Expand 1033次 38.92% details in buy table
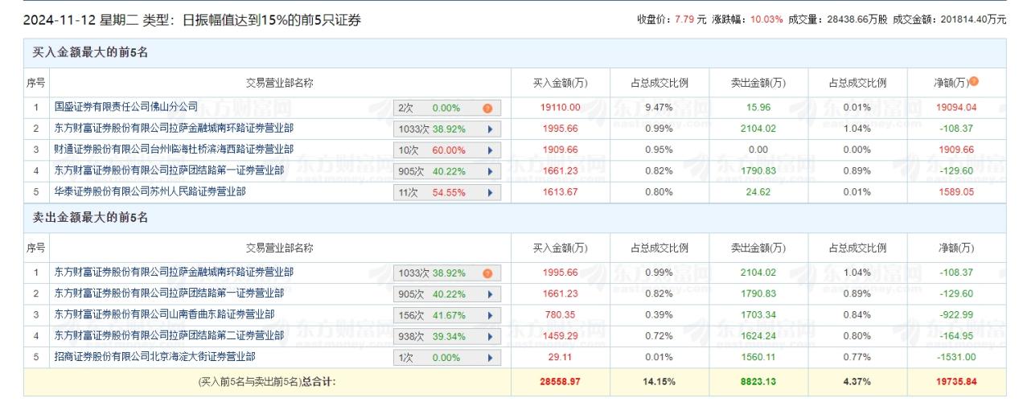The image size is (1019, 406). [x=489, y=129]
